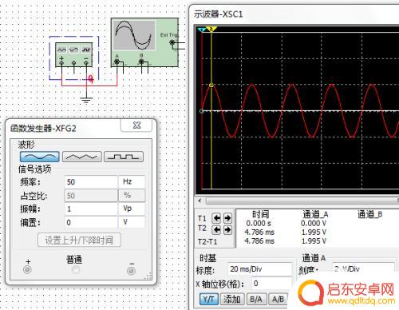This screenshot has width=399, height=310.
Task: Click the T1 cursor marker atop display
Action: pyautogui.click(x=202, y=30)
